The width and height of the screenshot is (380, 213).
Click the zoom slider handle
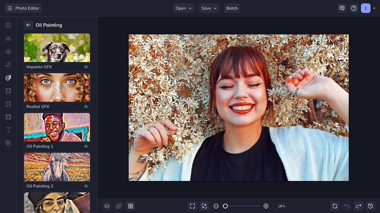pyautogui.click(x=225, y=206)
